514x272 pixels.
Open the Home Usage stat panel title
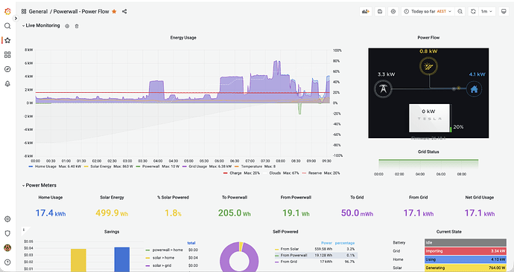pos(51,198)
